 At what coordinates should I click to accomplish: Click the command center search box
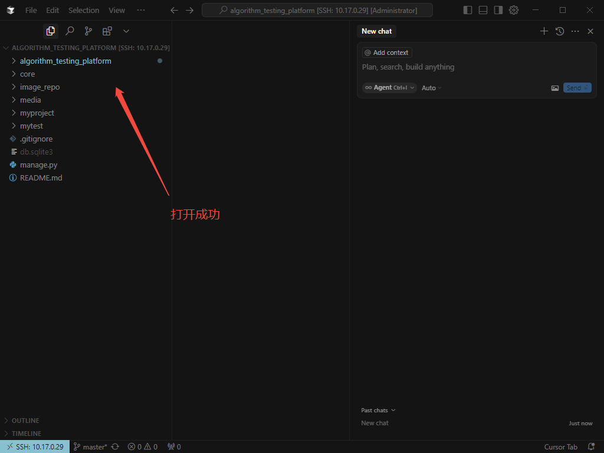tap(317, 11)
